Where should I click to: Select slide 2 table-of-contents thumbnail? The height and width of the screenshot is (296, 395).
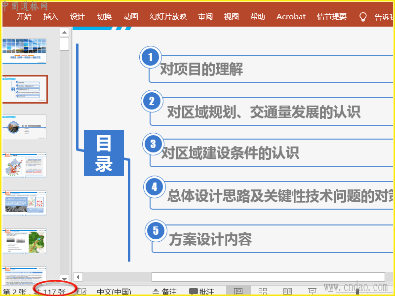(x=25, y=89)
